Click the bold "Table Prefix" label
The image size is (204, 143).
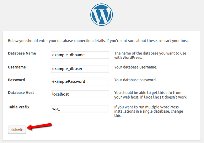[x=19, y=107]
